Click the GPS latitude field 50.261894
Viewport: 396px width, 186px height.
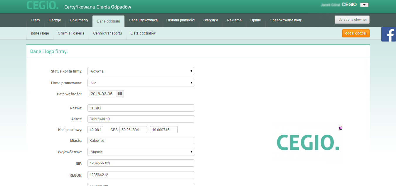click(133, 130)
